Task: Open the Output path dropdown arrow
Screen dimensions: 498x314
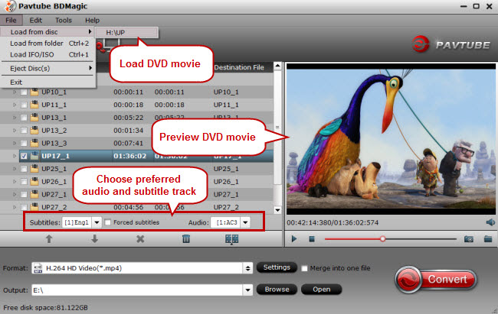Action: point(247,290)
